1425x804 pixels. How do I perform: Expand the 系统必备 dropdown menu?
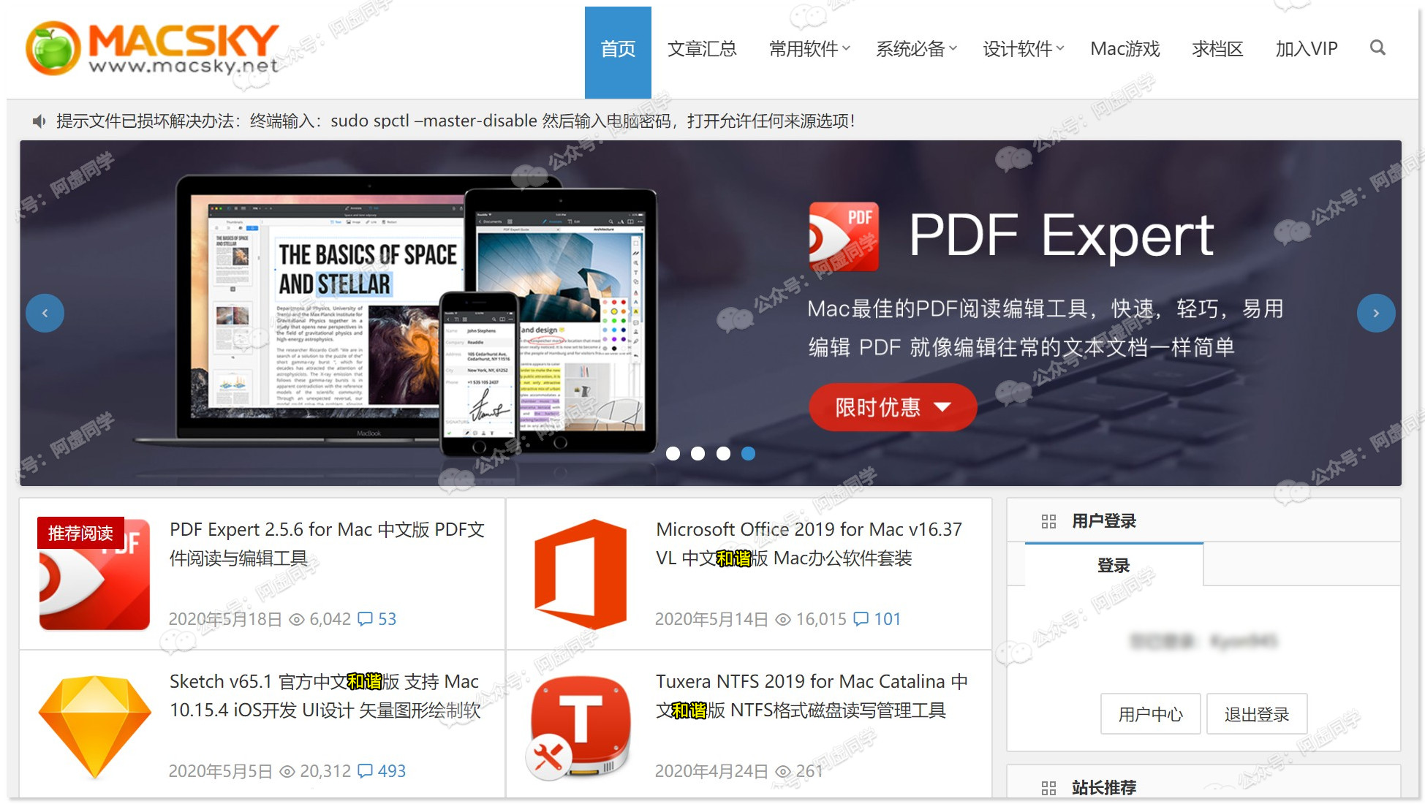click(915, 49)
